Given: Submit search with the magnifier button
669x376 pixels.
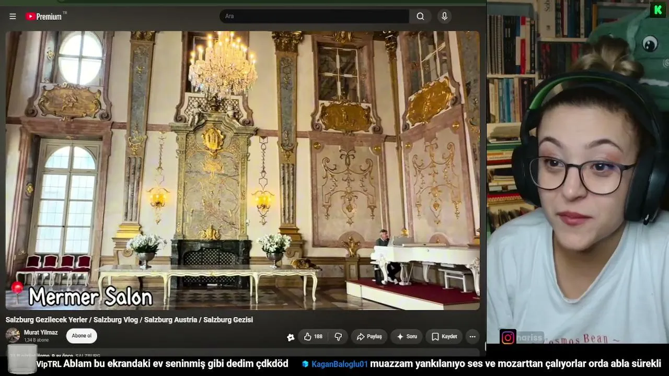Looking at the screenshot, I should [x=420, y=16].
